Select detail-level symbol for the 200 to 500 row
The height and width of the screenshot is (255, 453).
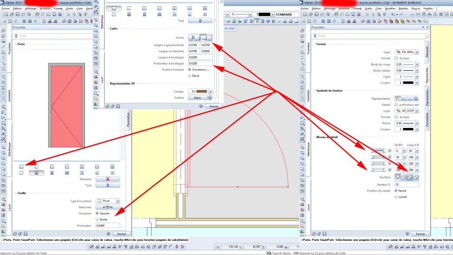(379, 170)
